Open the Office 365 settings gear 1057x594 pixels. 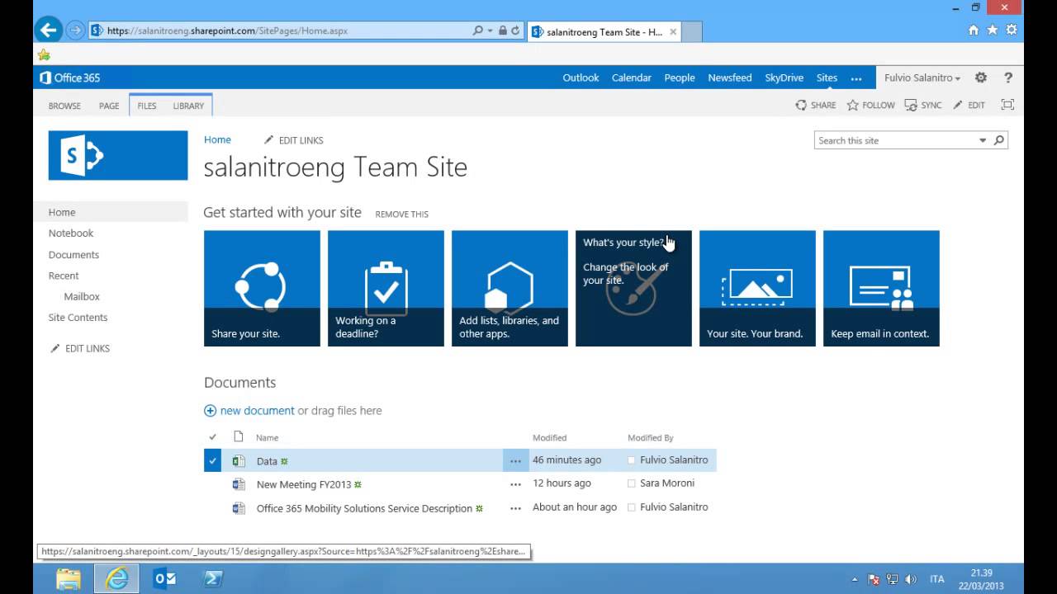(x=981, y=78)
